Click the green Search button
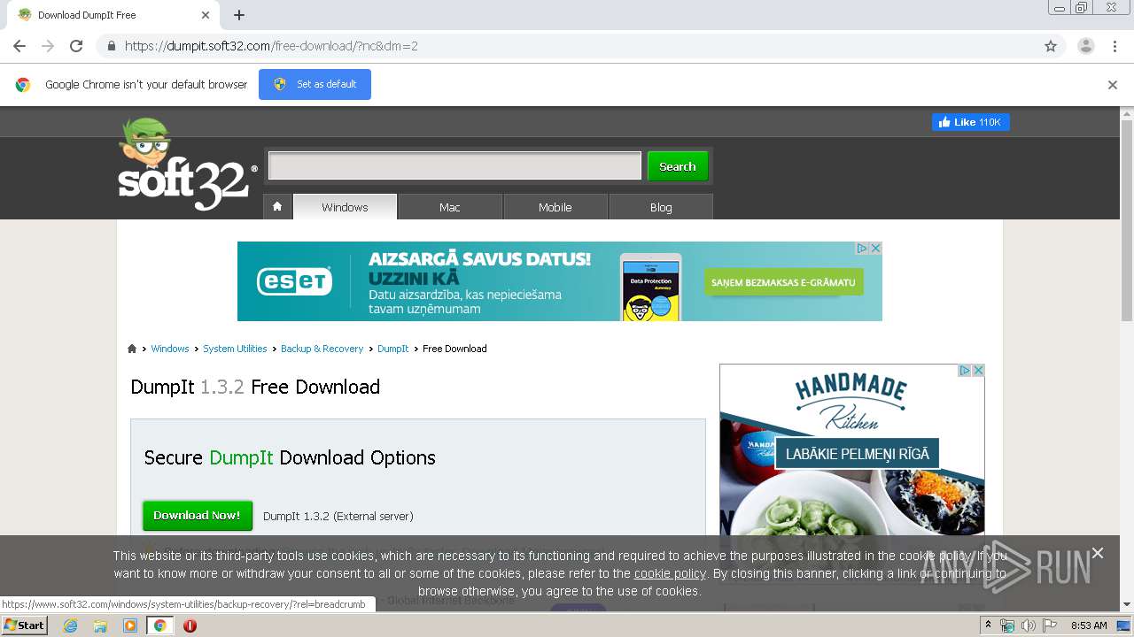1134x637 pixels. tap(678, 166)
